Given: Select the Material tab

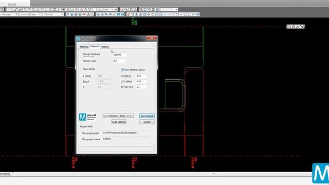Looking at the screenshot, I should pos(95,46).
